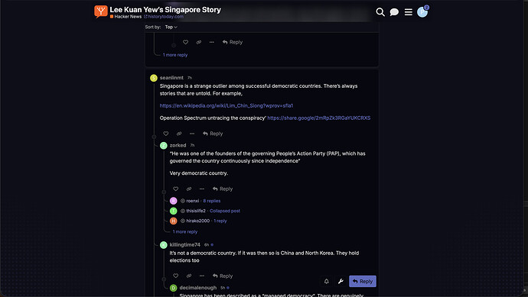Open the share.google link in seanlinmt's post
The height and width of the screenshot is (297, 528).
click(318, 118)
